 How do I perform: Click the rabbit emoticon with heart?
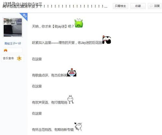point(78,127)
